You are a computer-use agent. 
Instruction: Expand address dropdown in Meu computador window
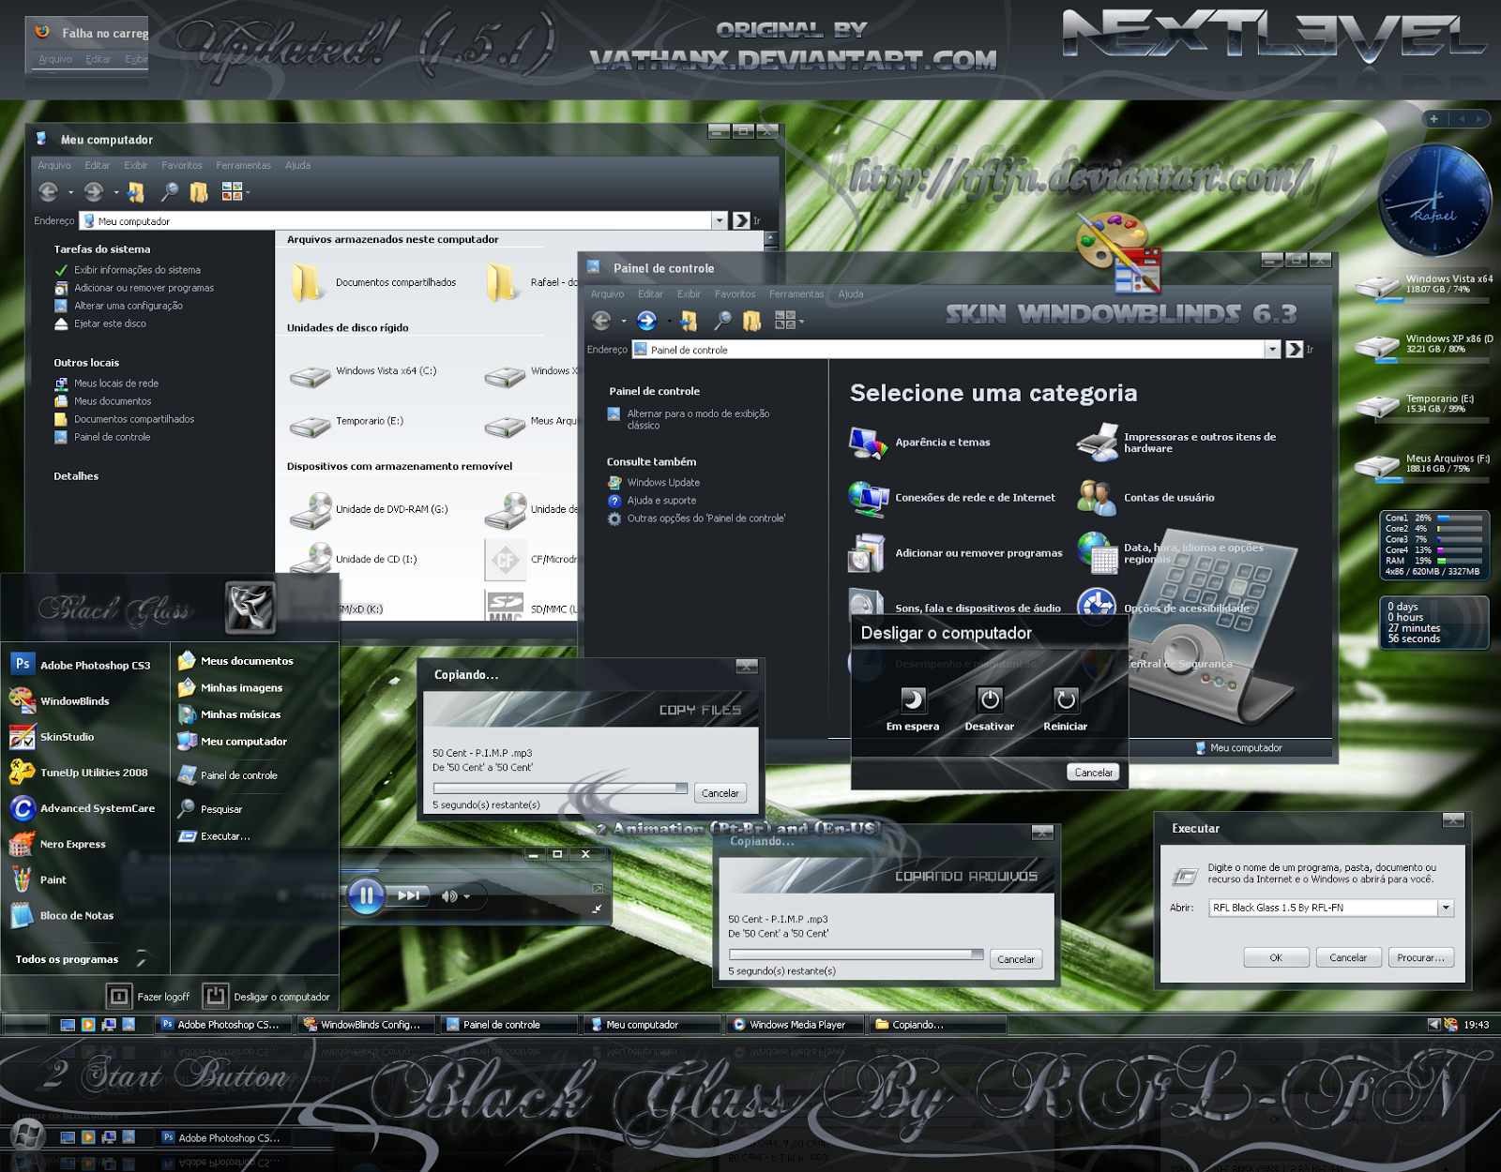pyautogui.click(x=720, y=220)
